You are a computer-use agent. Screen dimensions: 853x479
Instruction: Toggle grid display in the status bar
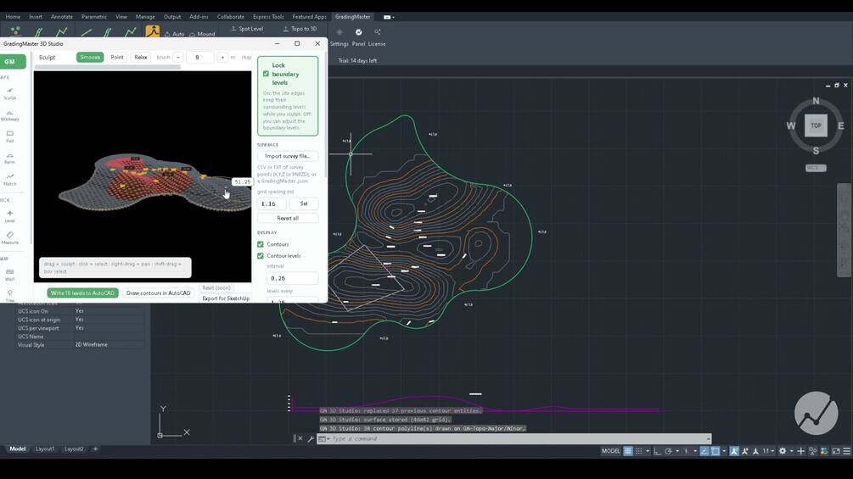click(628, 451)
